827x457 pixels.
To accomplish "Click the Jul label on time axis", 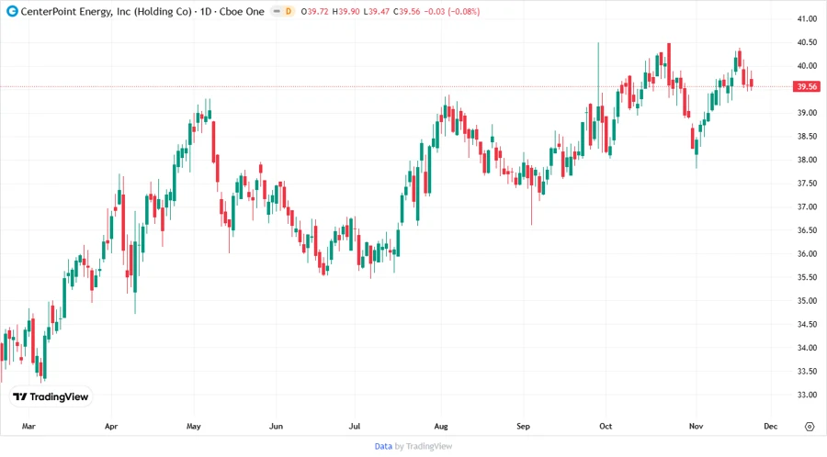I will point(355,426).
